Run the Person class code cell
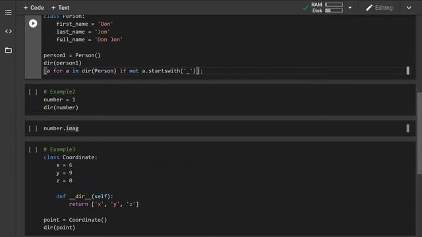This screenshot has height=237, width=422. 33,24
